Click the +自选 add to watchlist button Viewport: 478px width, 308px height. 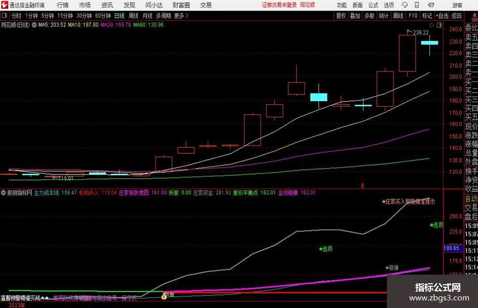(442, 16)
